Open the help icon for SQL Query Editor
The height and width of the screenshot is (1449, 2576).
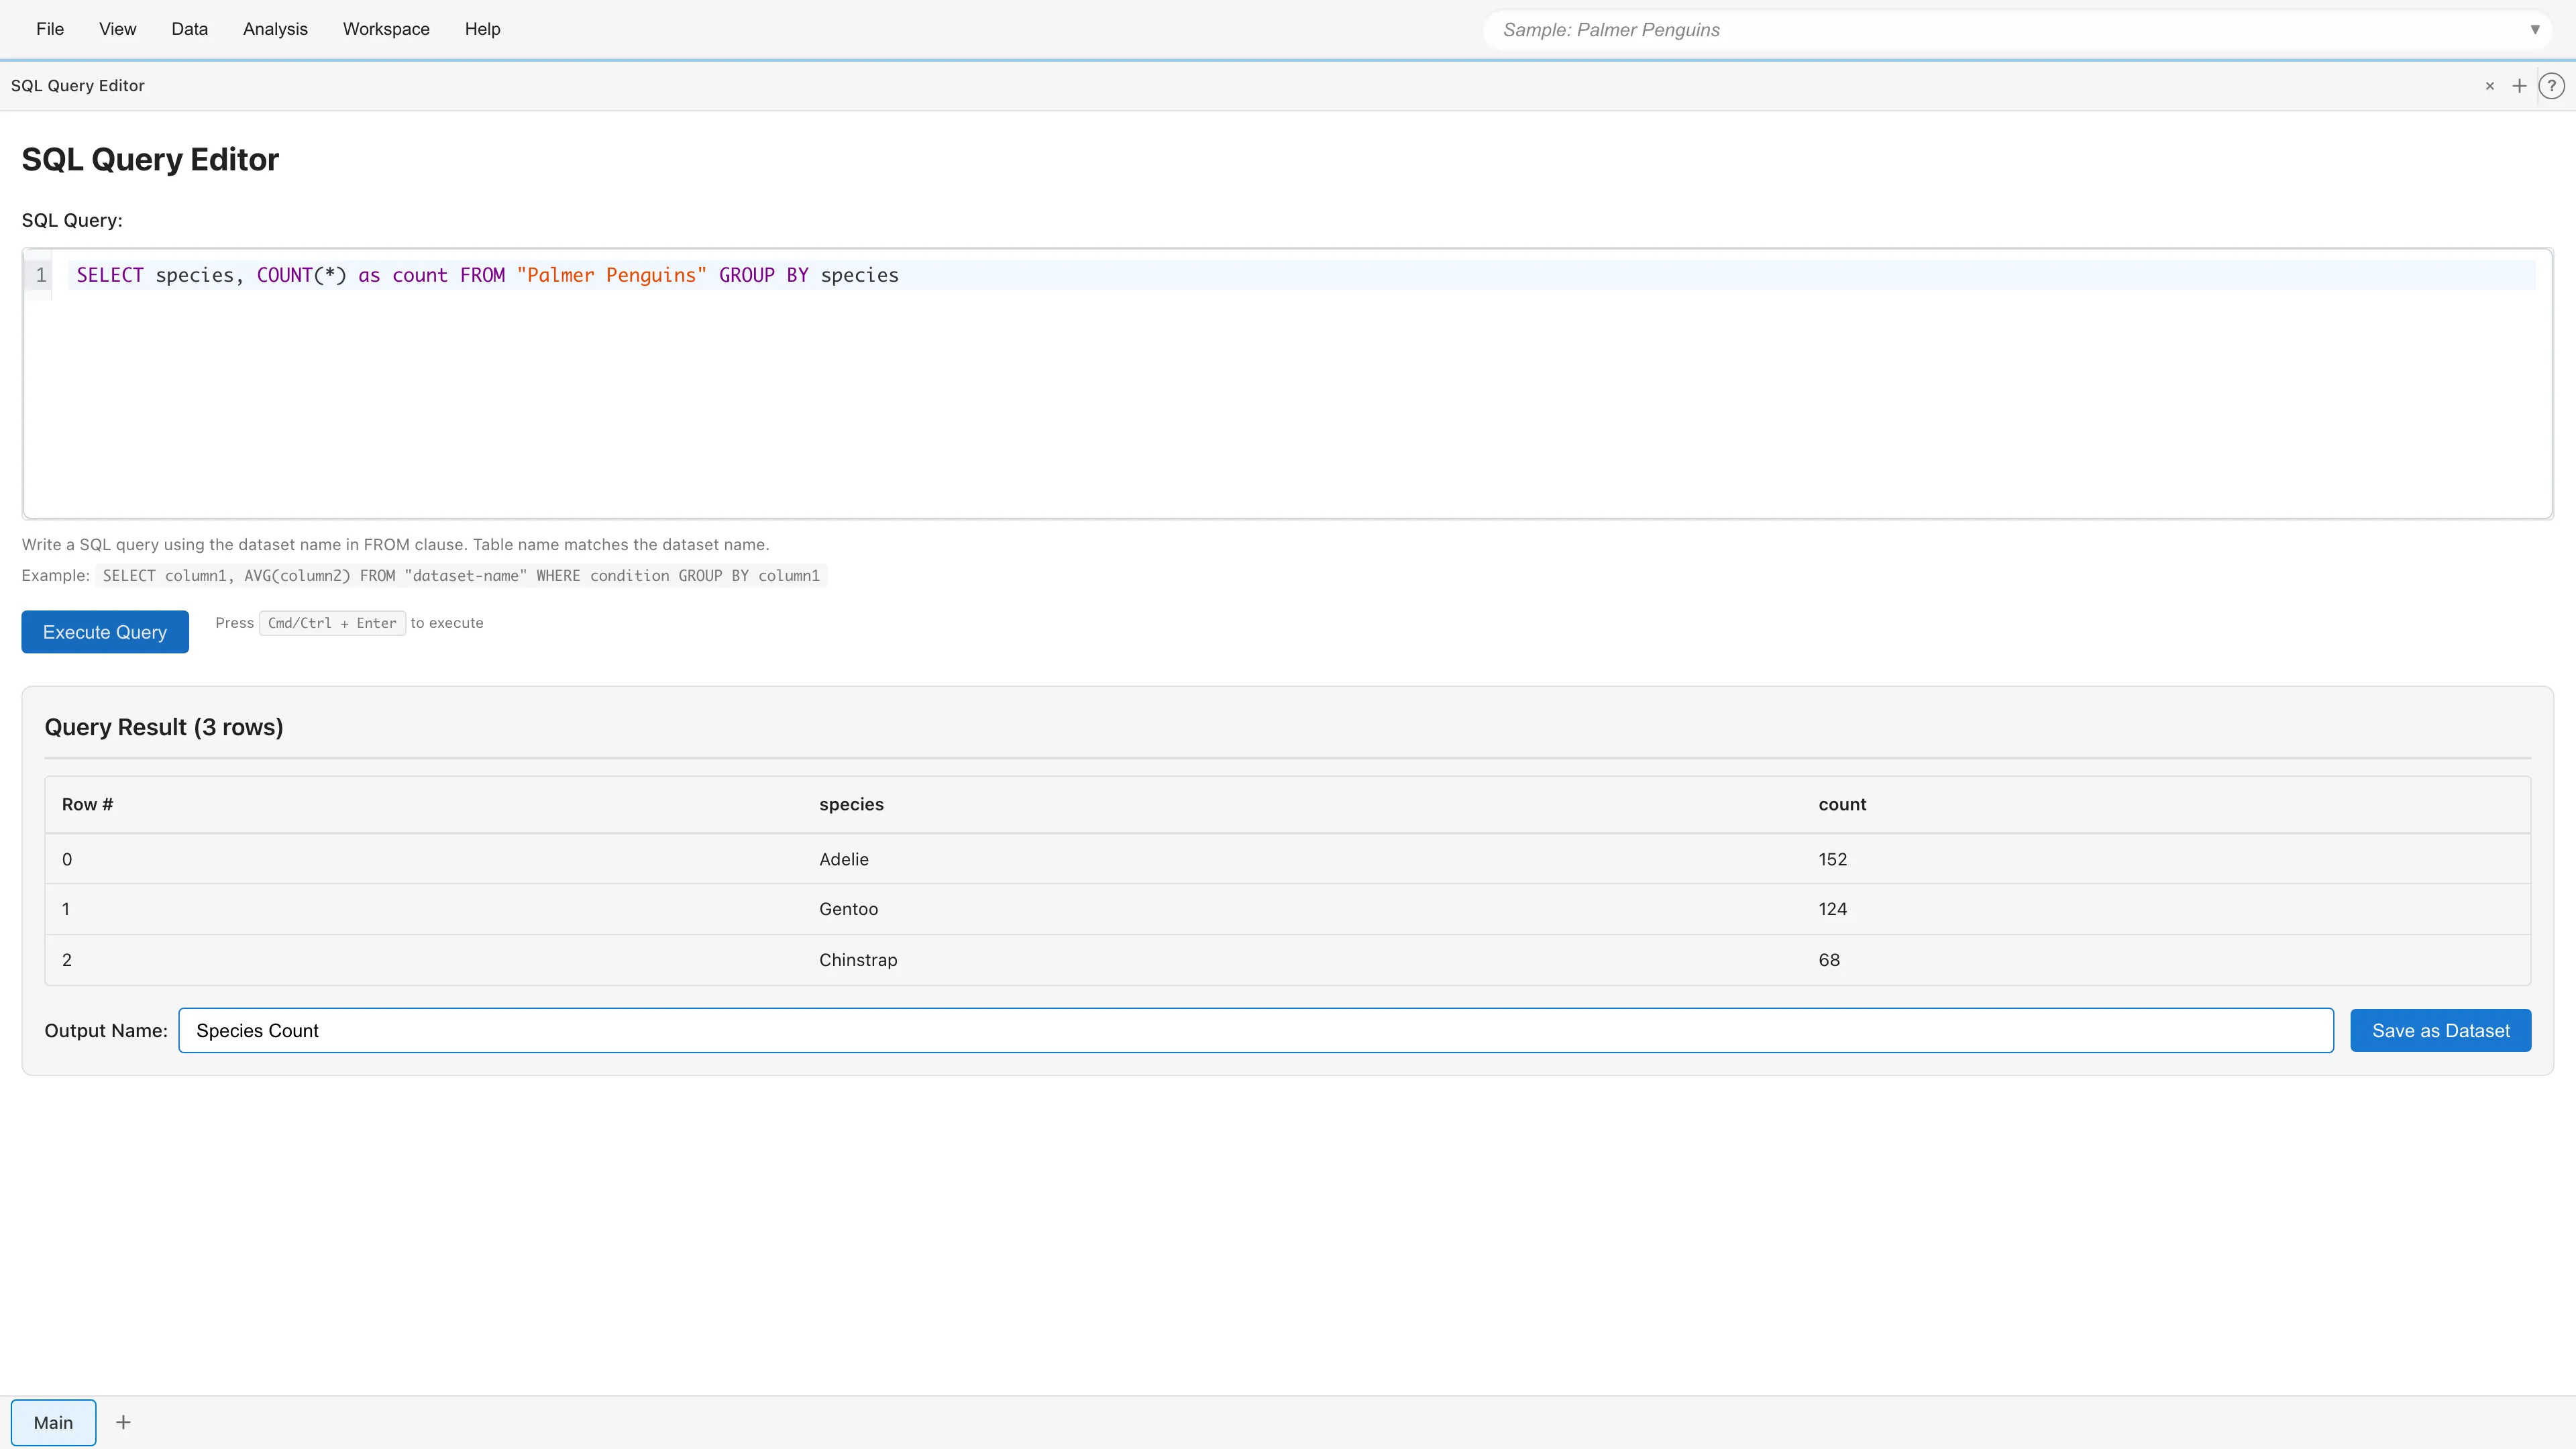click(x=2551, y=86)
